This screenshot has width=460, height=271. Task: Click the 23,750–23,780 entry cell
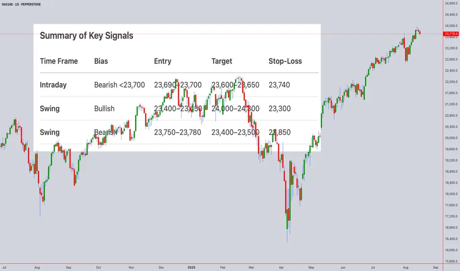(x=178, y=132)
